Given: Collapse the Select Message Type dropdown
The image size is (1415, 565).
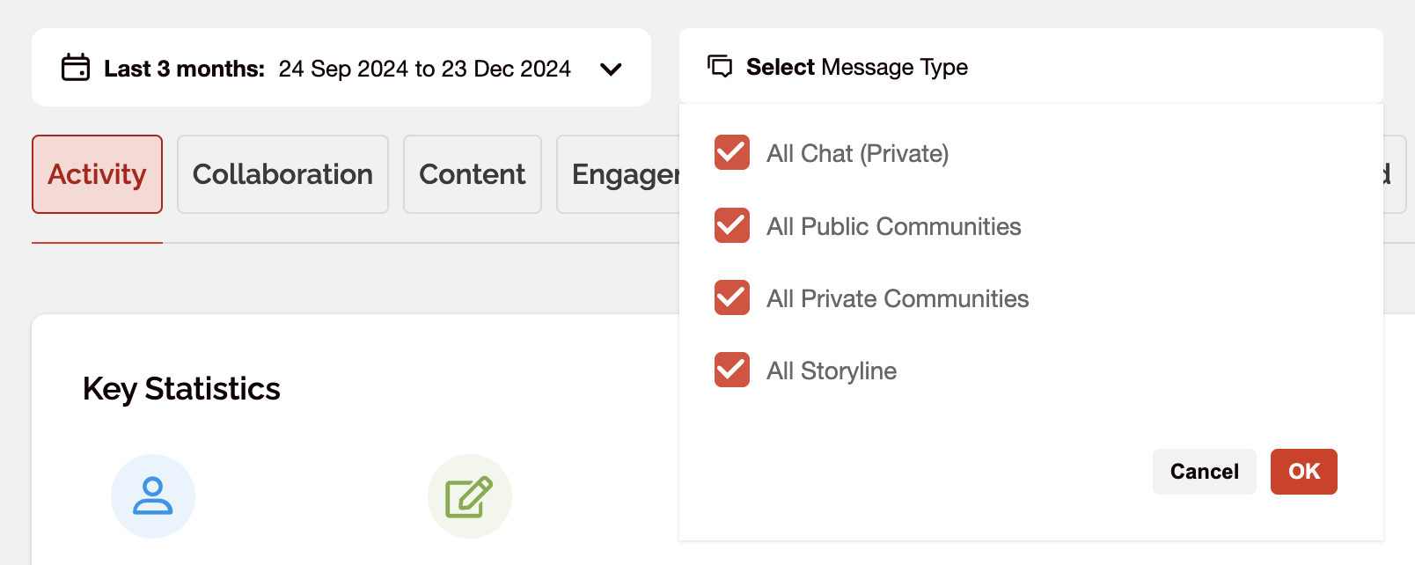Looking at the screenshot, I should [x=1031, y=67].
